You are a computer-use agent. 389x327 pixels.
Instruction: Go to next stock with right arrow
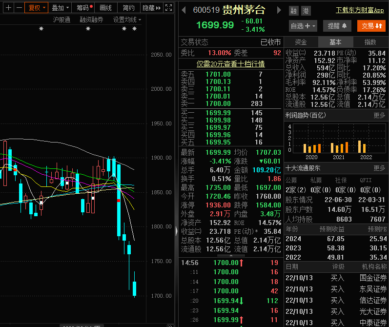pos(279,10)
